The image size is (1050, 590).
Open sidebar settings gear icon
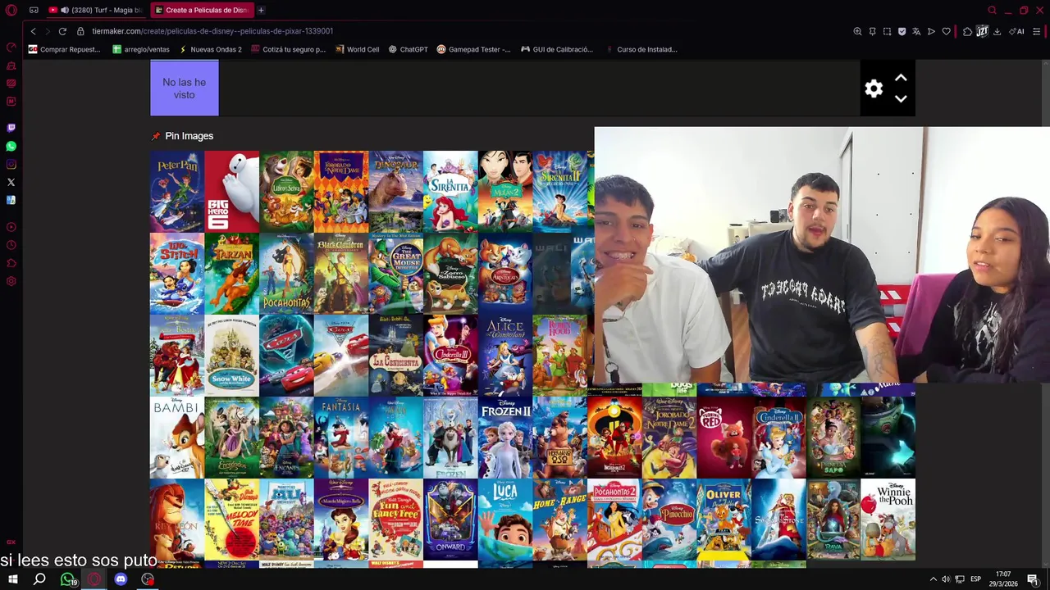[x=11, y=281]
